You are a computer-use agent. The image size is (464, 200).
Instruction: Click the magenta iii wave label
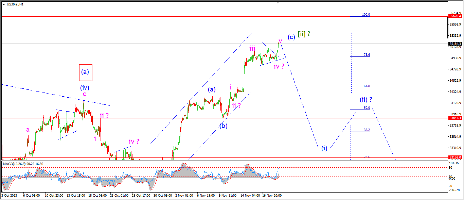pos(252,49)
